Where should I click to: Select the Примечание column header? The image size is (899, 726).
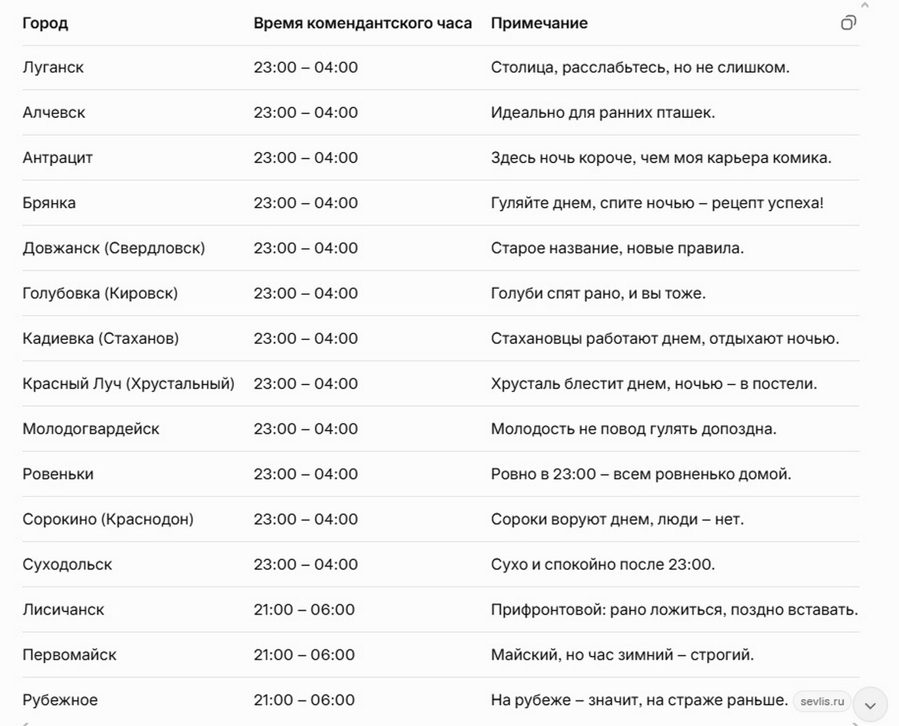539,23
